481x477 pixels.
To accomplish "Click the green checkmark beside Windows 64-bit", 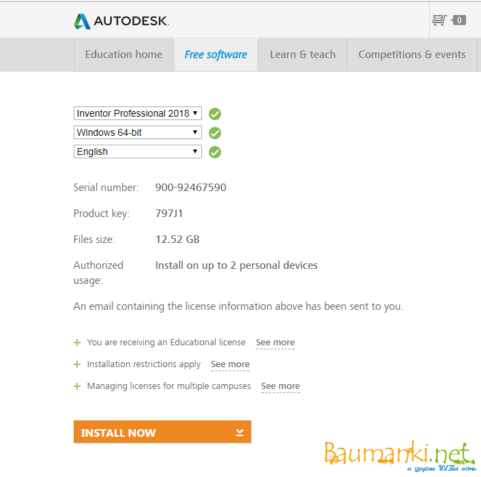I will point(215,133).
